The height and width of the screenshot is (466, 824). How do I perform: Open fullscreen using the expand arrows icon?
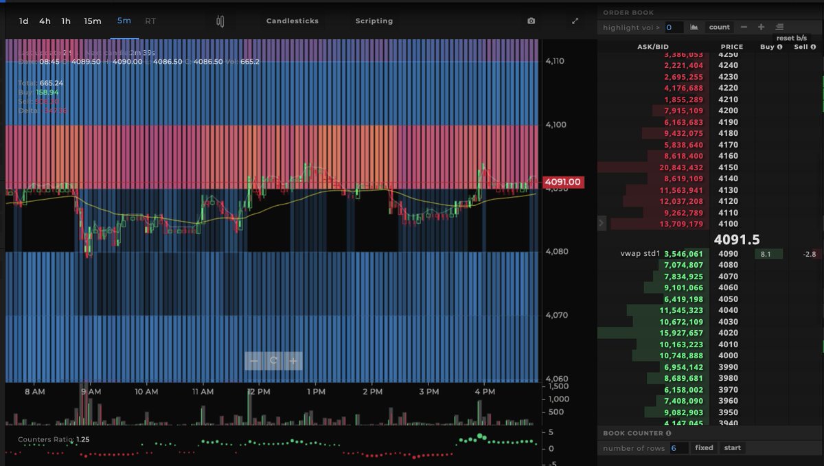(x=575, y=21)
